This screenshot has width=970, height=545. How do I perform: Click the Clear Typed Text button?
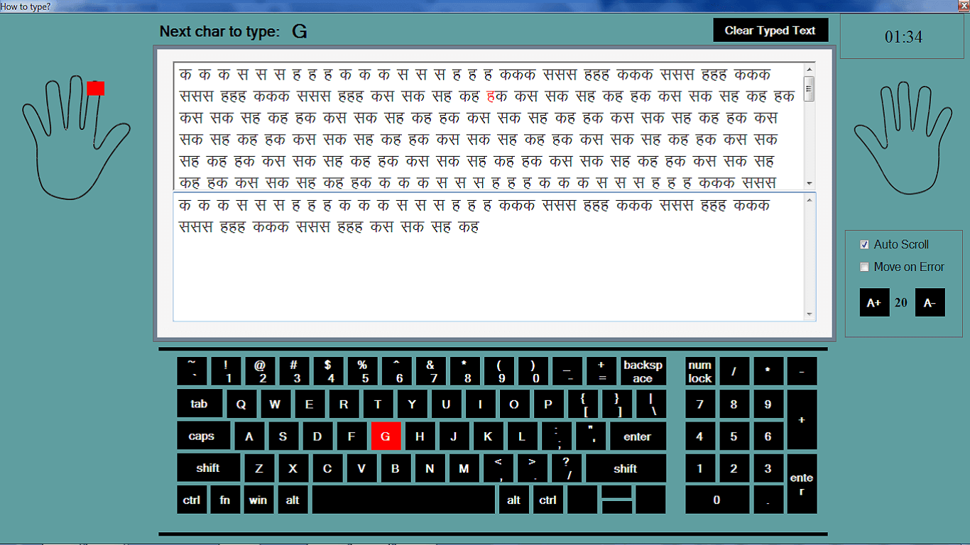pyautogui.click(x=770, y=31)
